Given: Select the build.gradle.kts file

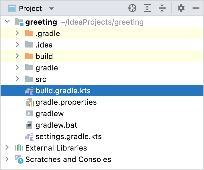Looking at the screenshot, I should pyautogui.click(x=63, y=91).
